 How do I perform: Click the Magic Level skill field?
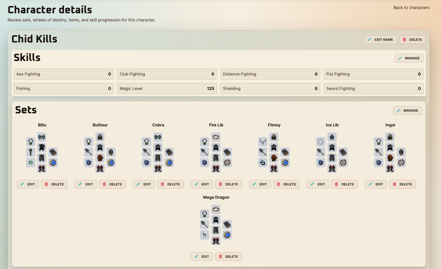pyautogui.click(x=167, y=89)
